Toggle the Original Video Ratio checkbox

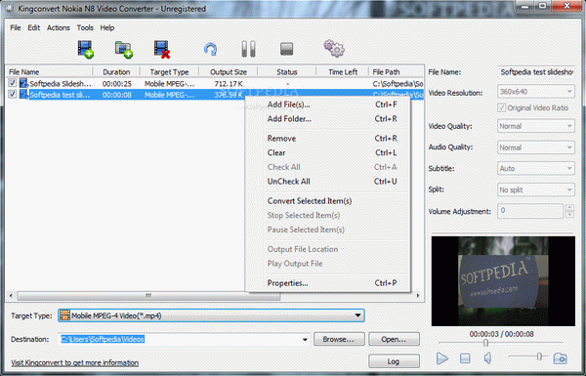coord(501,108)
